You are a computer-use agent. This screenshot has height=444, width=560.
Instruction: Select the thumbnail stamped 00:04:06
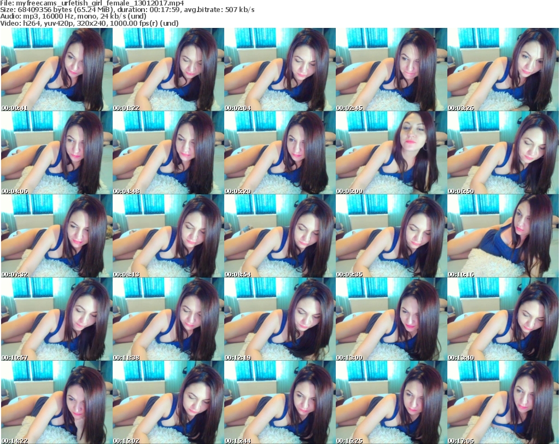tap(56, 153)
